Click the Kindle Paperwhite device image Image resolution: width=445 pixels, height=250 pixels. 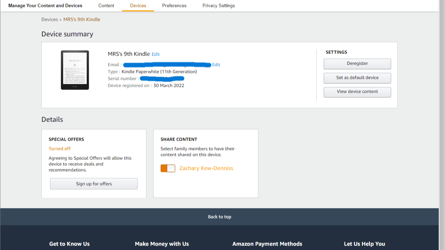(75, 70)
